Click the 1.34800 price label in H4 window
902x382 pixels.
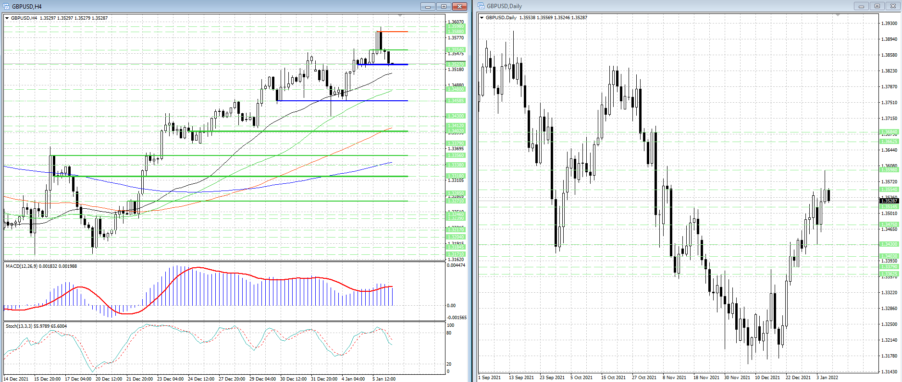(x=456, y=89)
